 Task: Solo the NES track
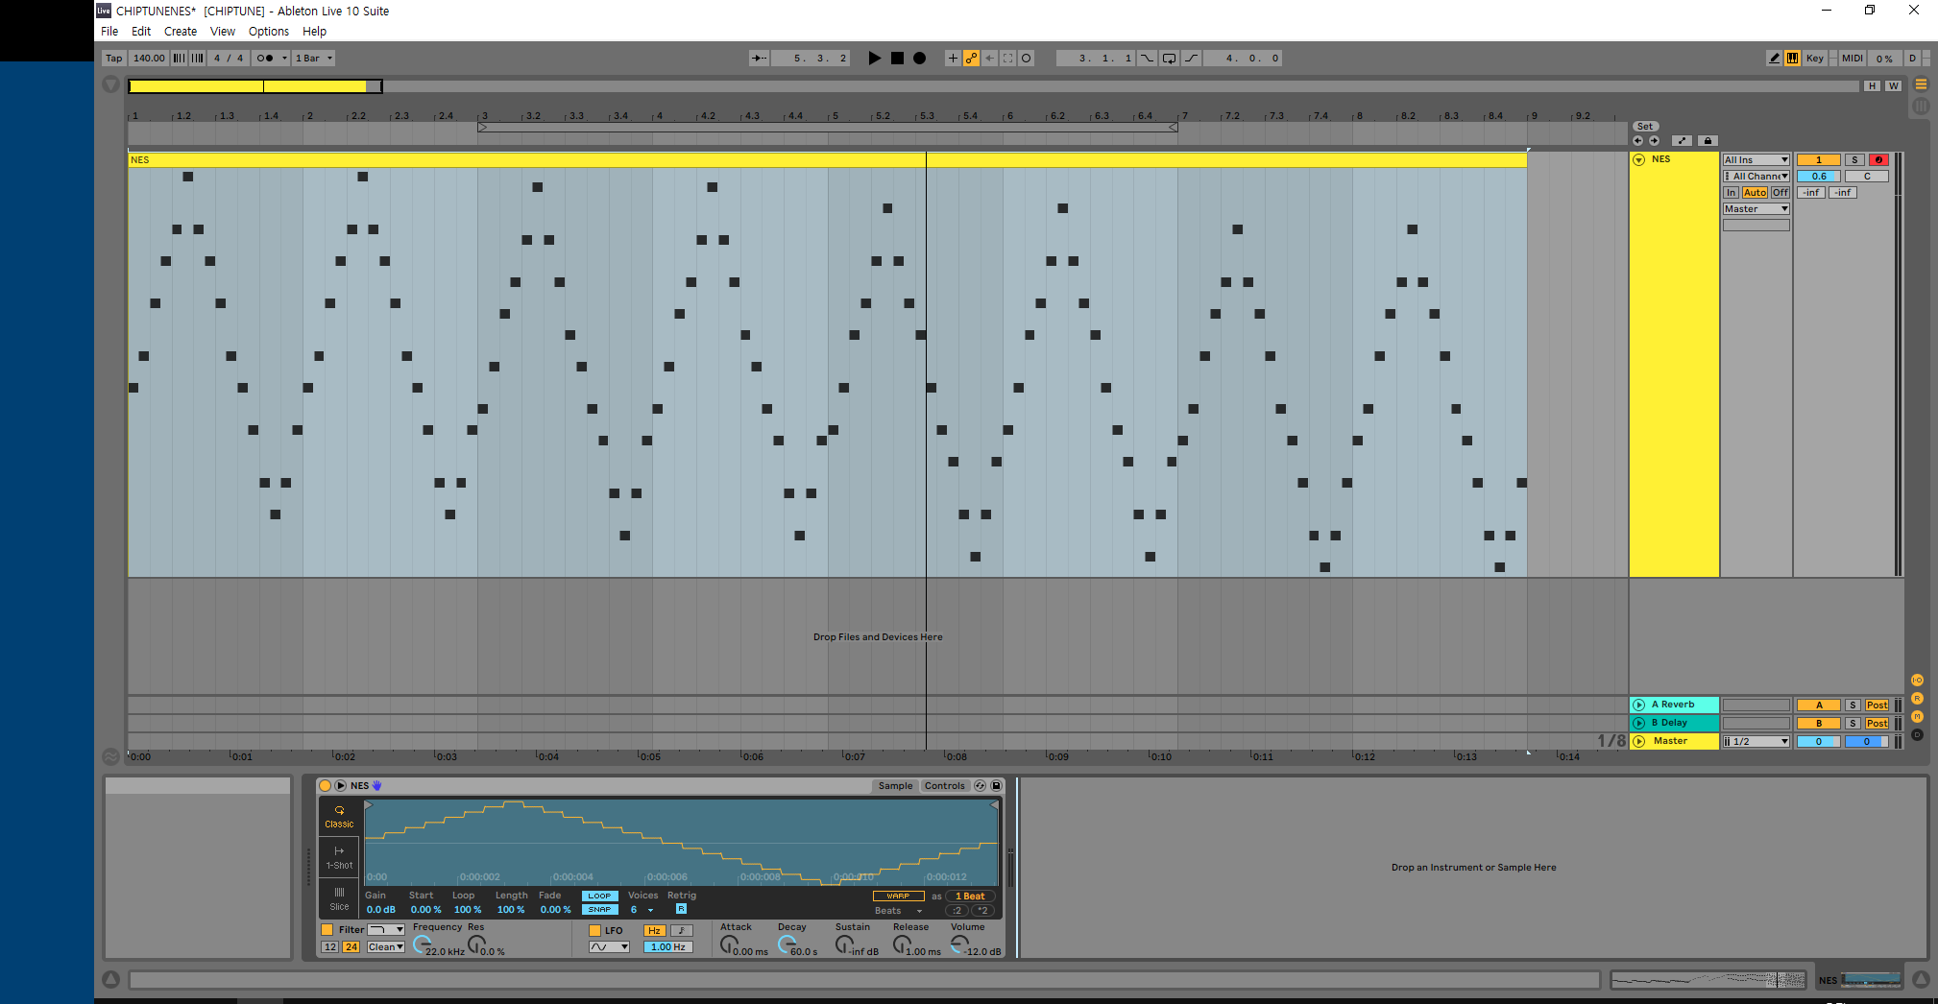(x=1854, y=160)
